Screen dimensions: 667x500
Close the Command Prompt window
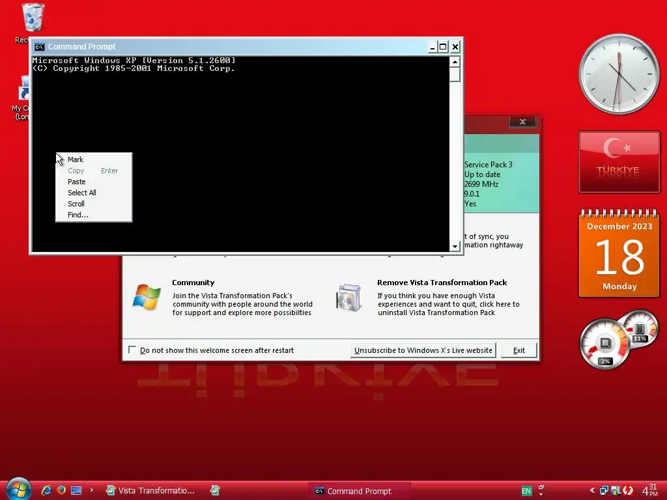tap(455, 47)
